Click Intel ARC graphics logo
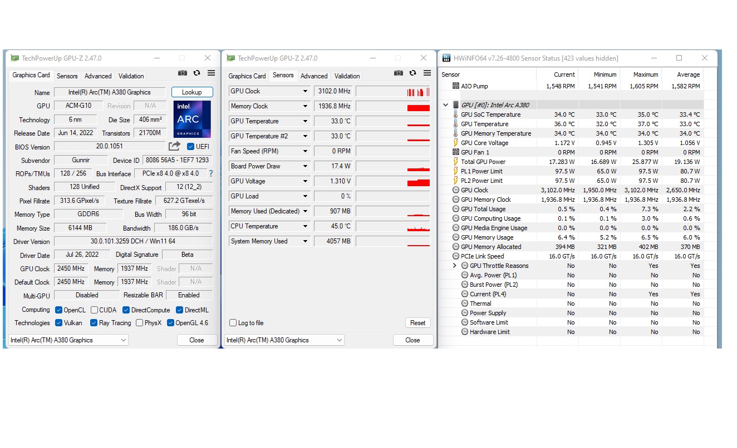The width and height of the screenshot is (737, 448). coord(192,120)
